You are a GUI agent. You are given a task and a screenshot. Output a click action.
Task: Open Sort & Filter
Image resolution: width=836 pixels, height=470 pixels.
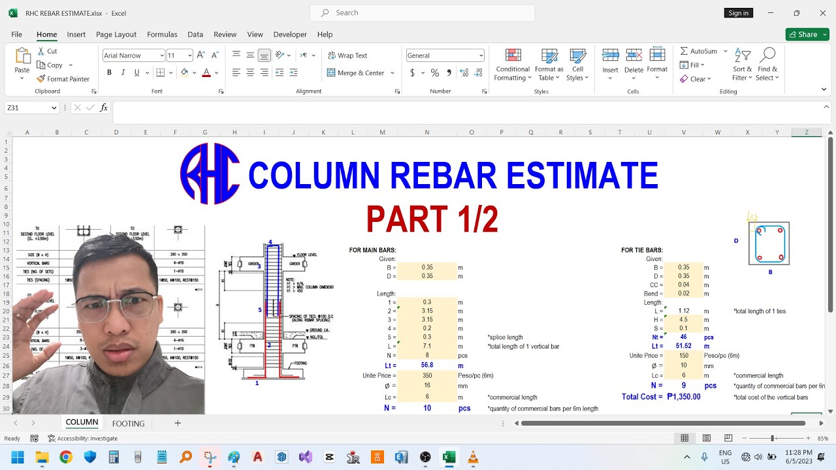pos(743,65)
